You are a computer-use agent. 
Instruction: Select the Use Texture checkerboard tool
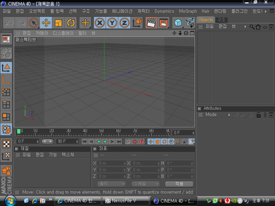(x=6, y=144)
